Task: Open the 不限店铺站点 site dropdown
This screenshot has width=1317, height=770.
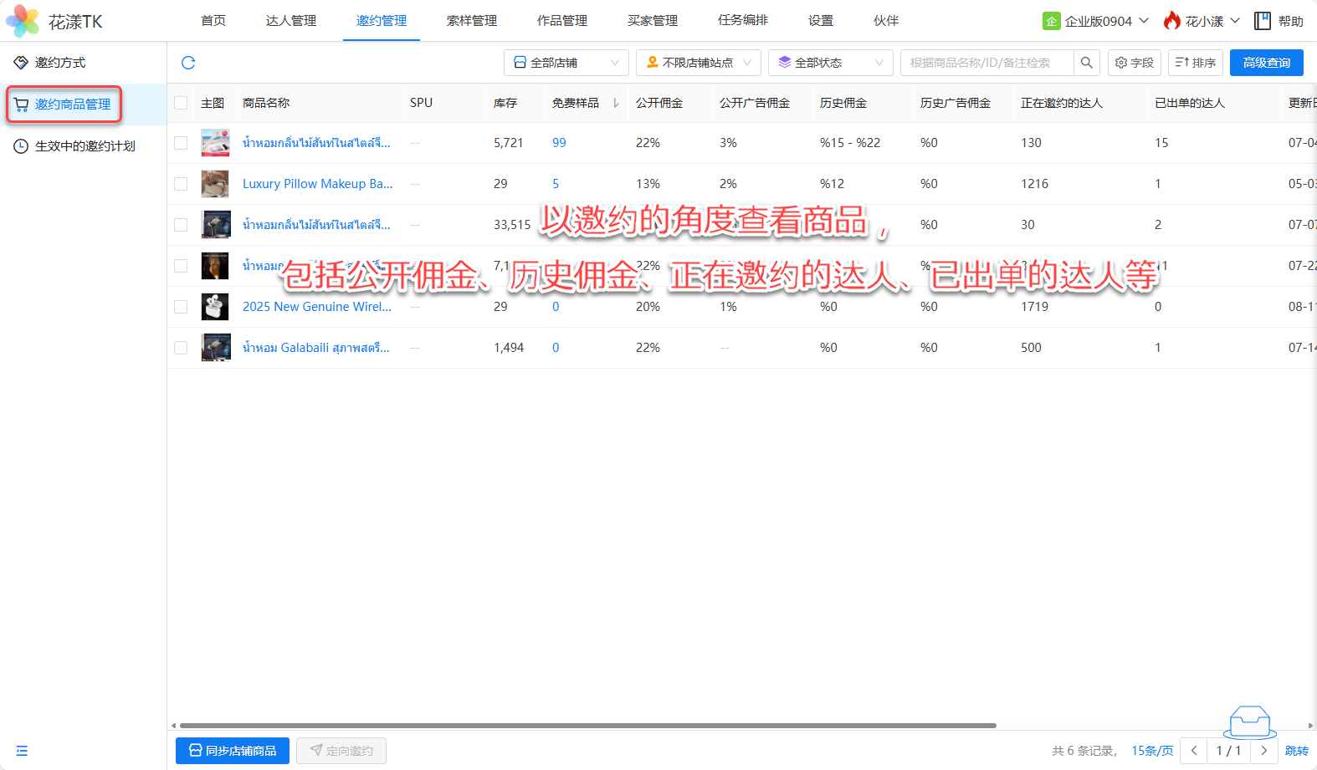Action: click(698, 63)
